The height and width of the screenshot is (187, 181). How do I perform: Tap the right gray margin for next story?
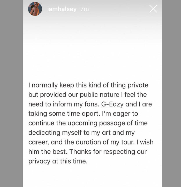pos(171,93)
